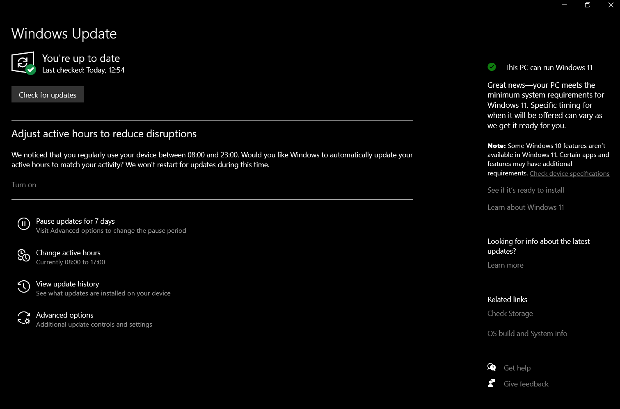
Task: Click the Windows Update page title
Action: [x=64, y=34]
